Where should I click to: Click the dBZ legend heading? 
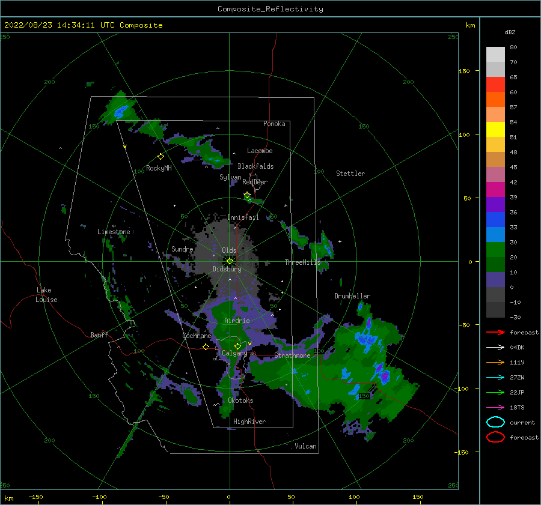pyautogui.click(x=510, y=32)
